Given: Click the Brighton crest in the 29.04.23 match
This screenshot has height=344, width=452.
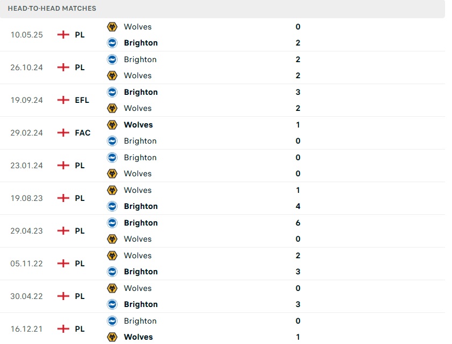Looking at the screenshot, I should (x=112, y=223).
